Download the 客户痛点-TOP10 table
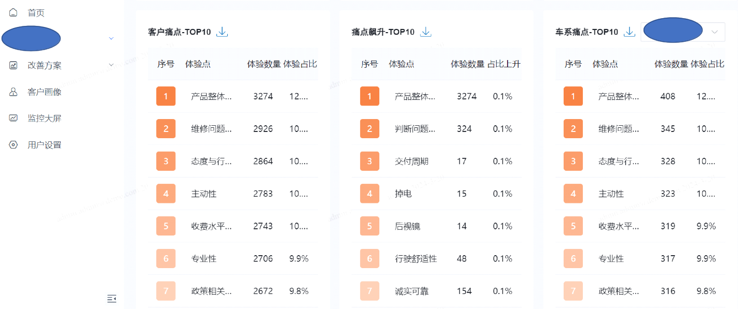This screenshot has height=309, width=738. coord(222,32)
